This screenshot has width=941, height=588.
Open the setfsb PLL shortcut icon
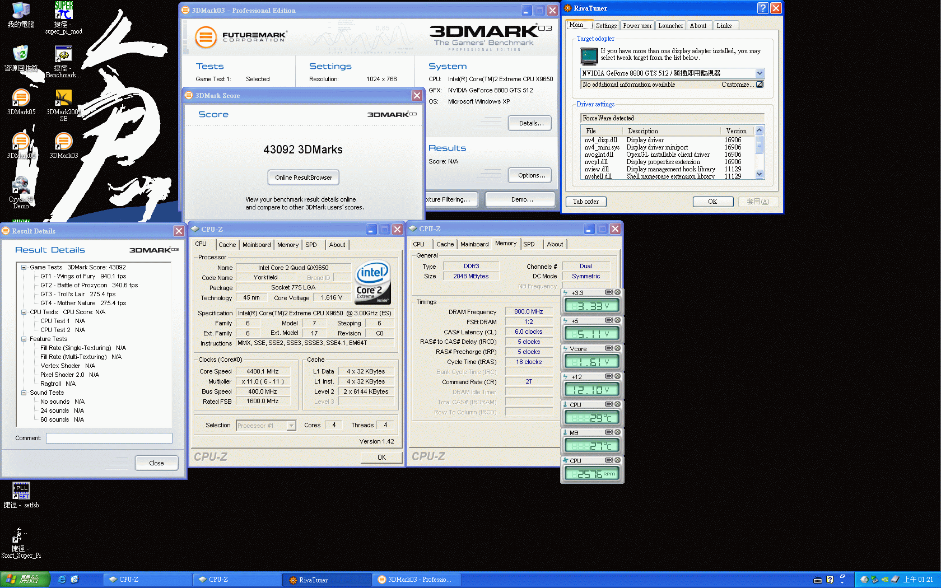21,495
